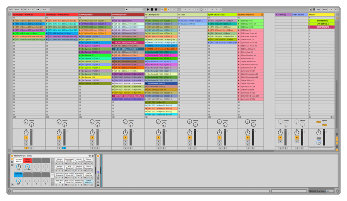
Task: Click the punch-in switch
Action: pyautogui.click(x=197, y=9)
